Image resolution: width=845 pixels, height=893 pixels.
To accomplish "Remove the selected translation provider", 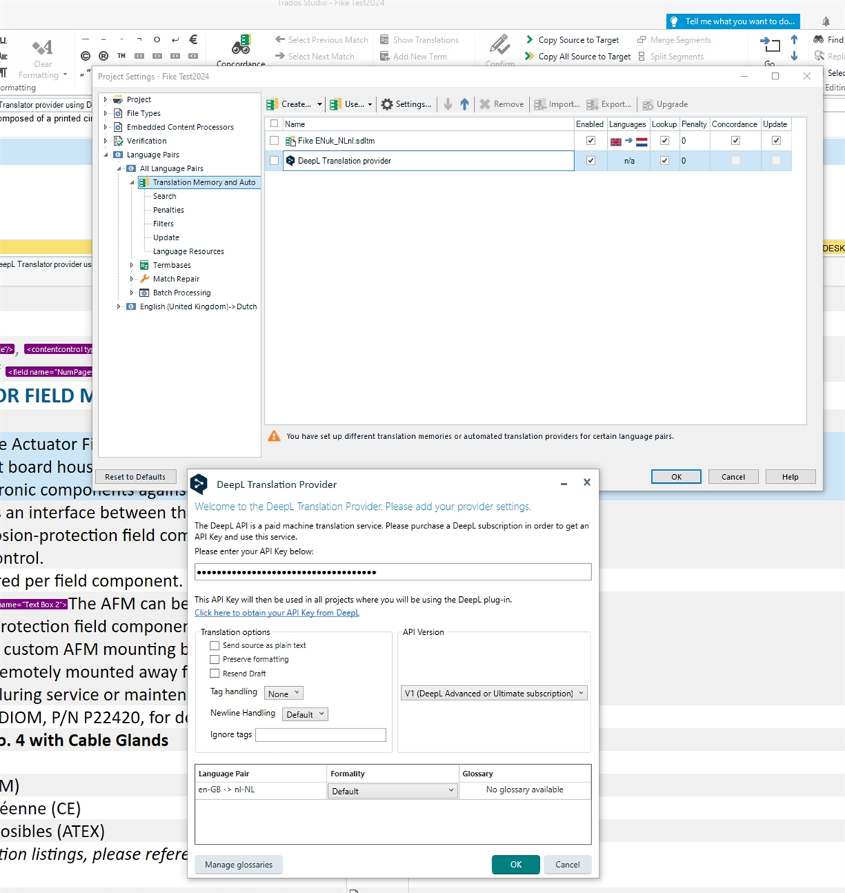I will point(501,104).
